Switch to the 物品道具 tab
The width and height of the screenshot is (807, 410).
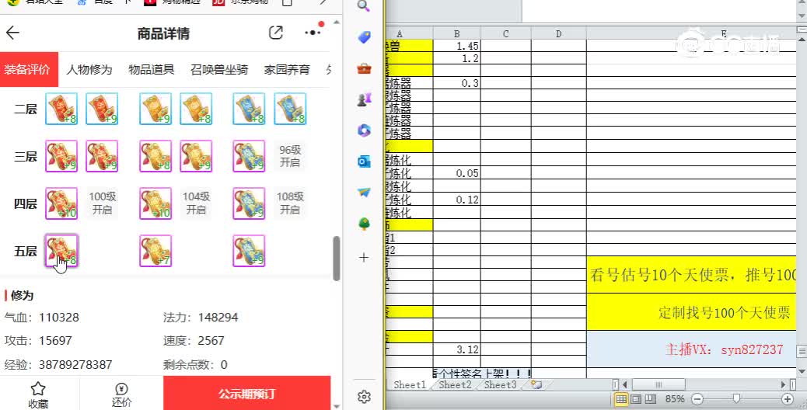(152, 69)
